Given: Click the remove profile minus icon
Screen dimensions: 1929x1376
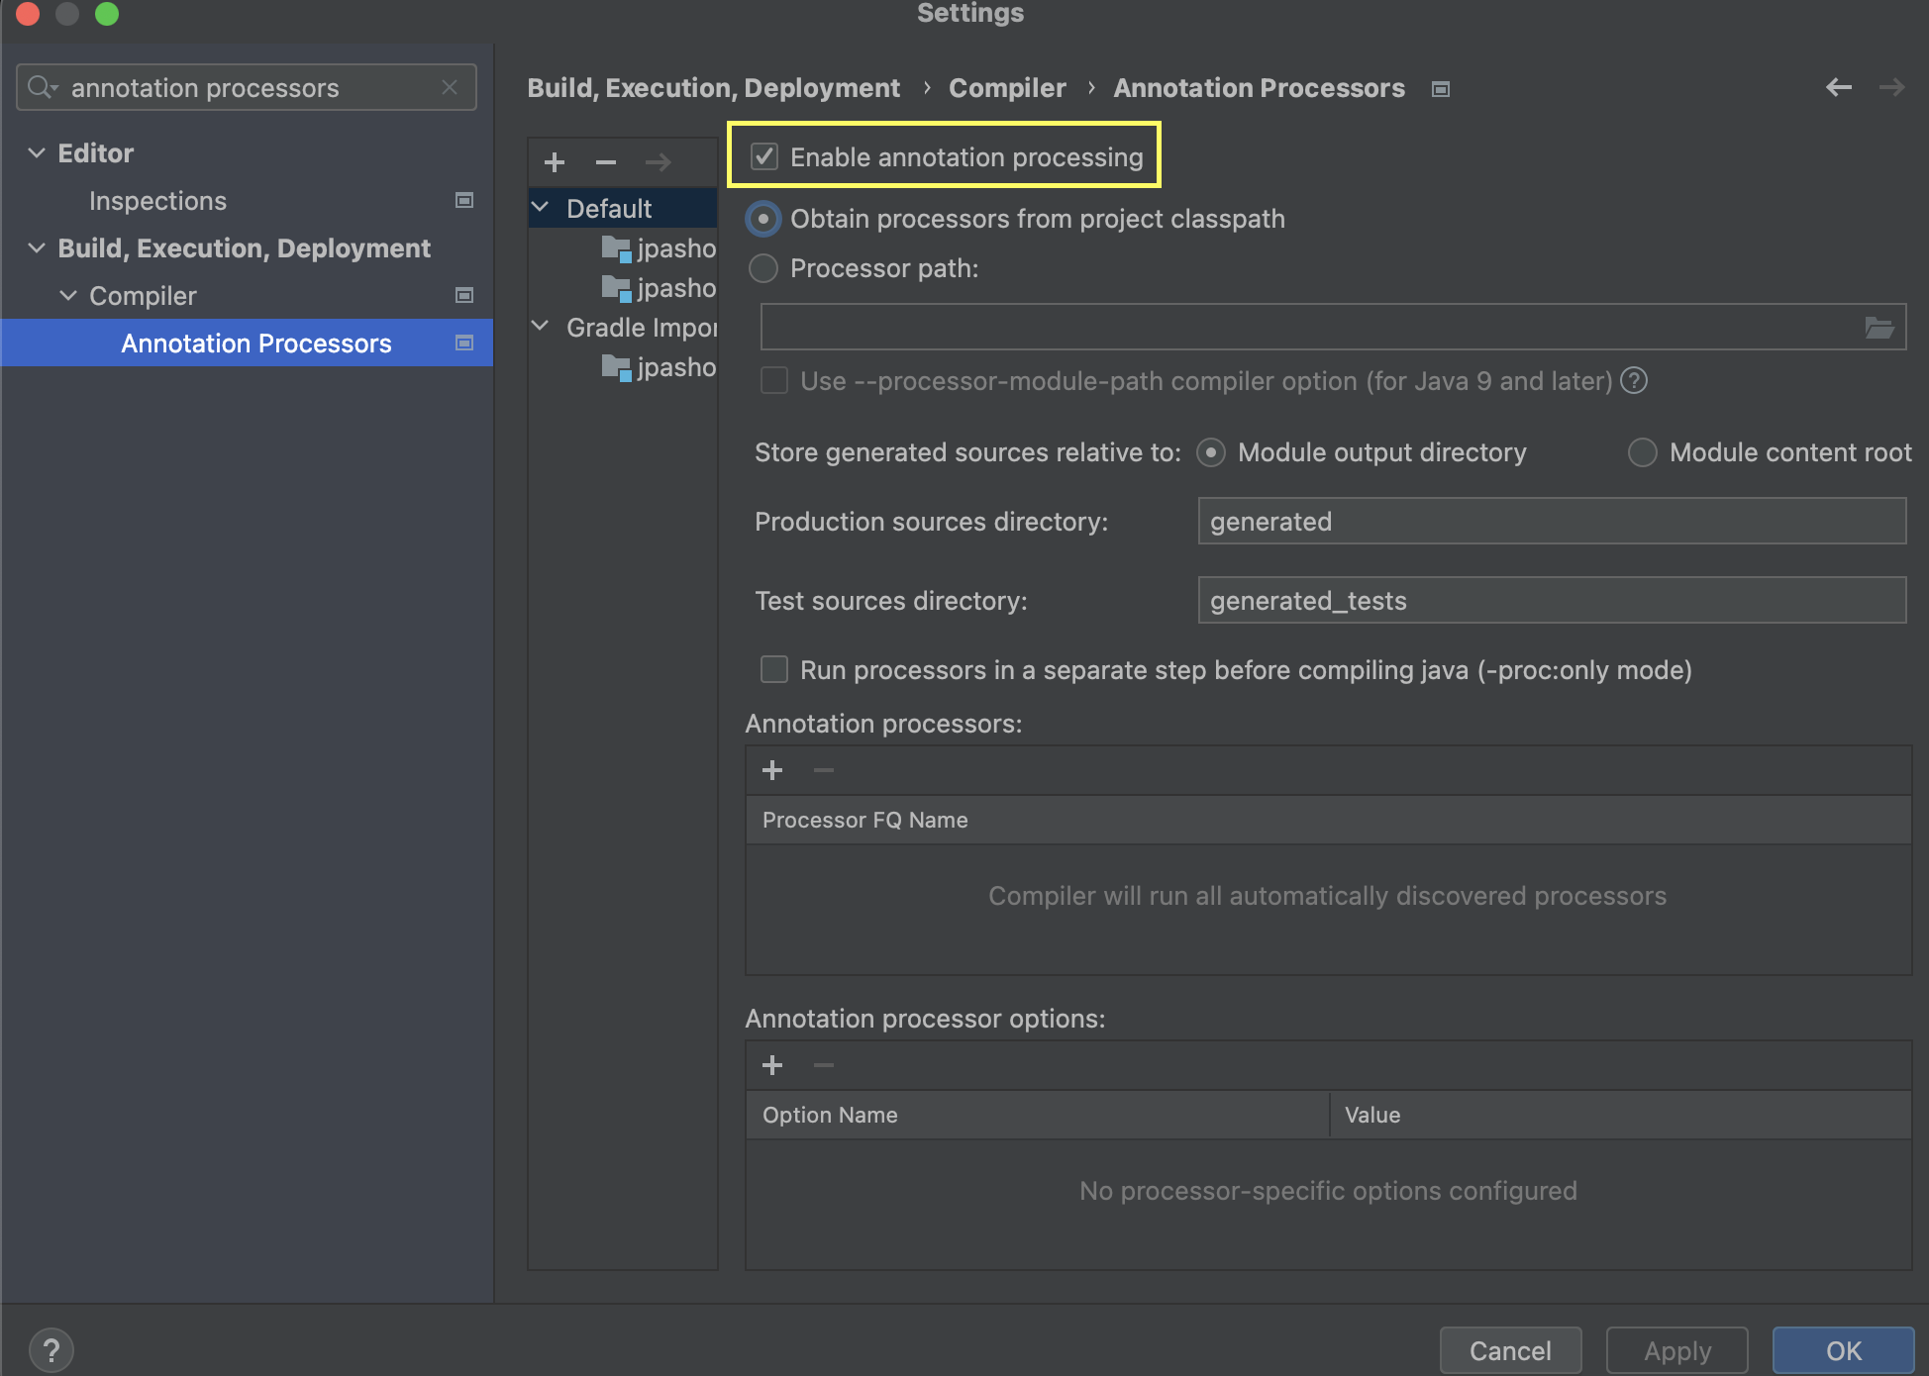Looking at the screenshot, I should [606, 162].
